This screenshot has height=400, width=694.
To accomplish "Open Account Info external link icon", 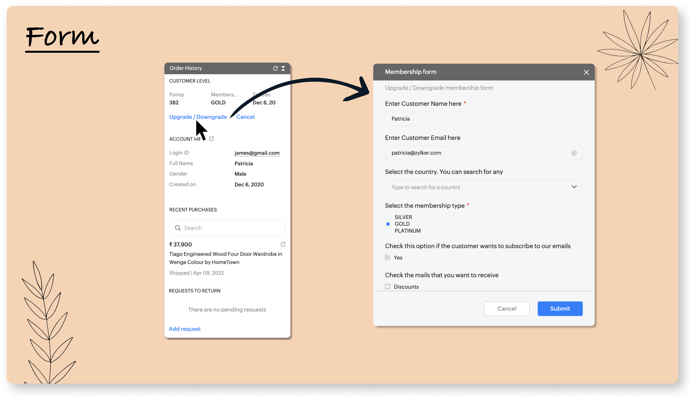I will 211,139.
